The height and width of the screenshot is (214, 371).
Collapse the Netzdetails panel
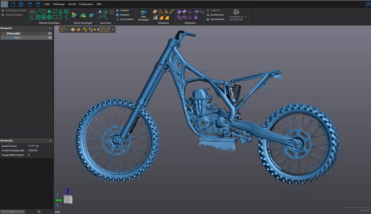coord(50,140)
